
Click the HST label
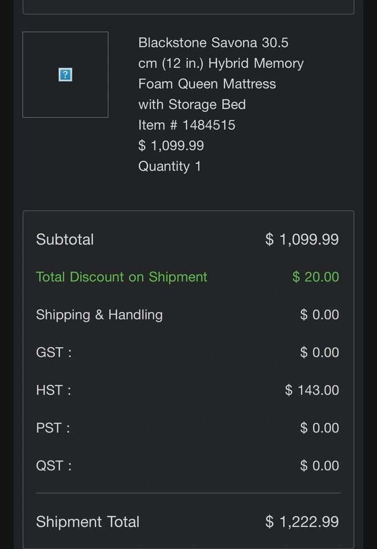click(x=53, y=390)
